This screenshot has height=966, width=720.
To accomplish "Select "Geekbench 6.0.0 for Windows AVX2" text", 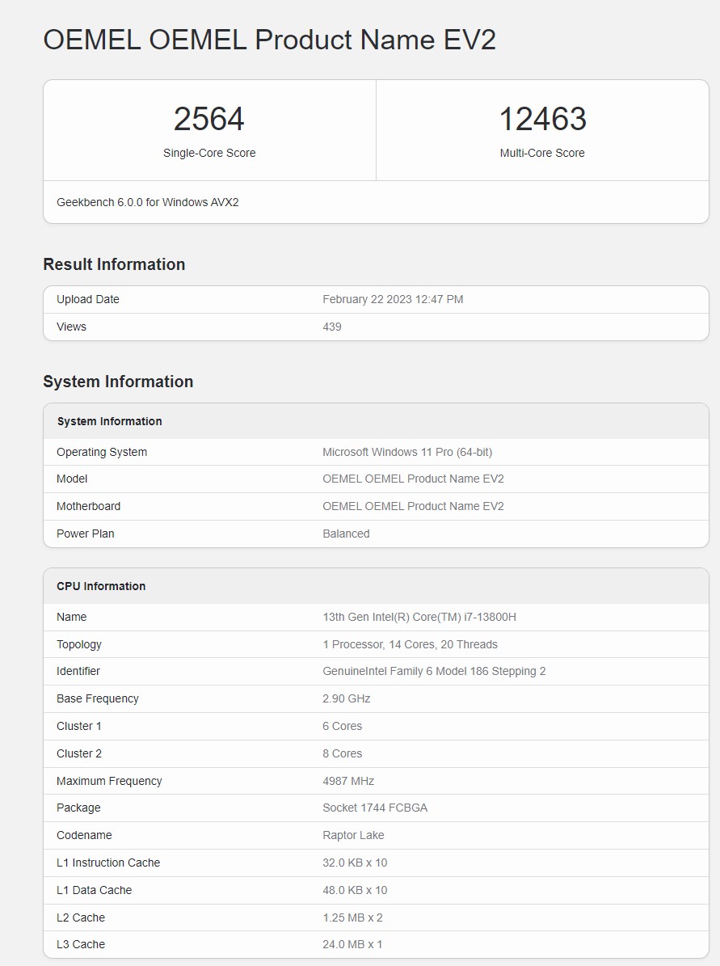I will tap(148, 202).
